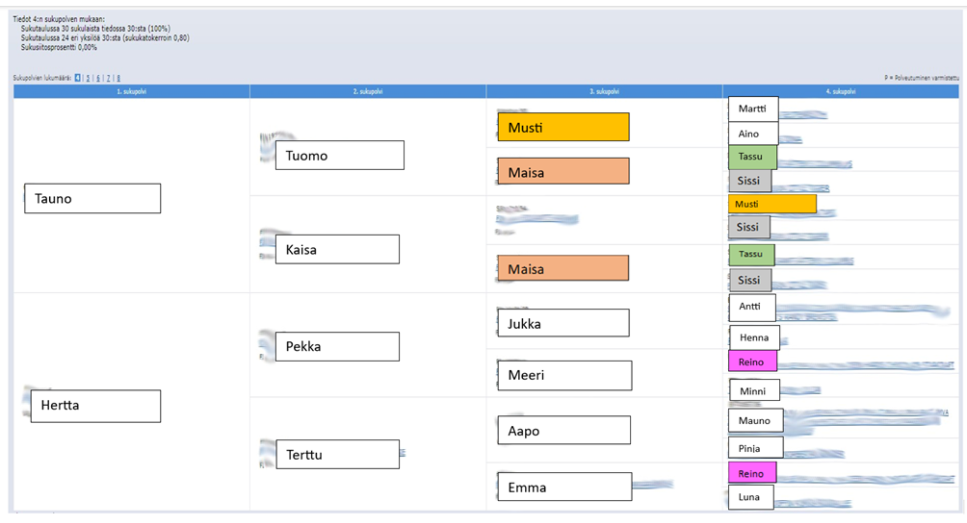Select 5 generations link
967x523 pixels.
(x=88, y=78)
